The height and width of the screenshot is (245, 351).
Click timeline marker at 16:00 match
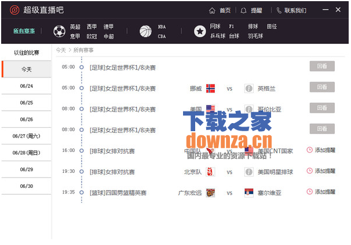[82, 151]
